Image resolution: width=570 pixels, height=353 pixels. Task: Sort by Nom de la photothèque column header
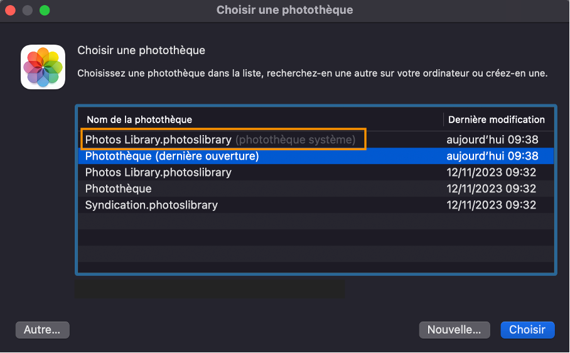coord(139,119)
